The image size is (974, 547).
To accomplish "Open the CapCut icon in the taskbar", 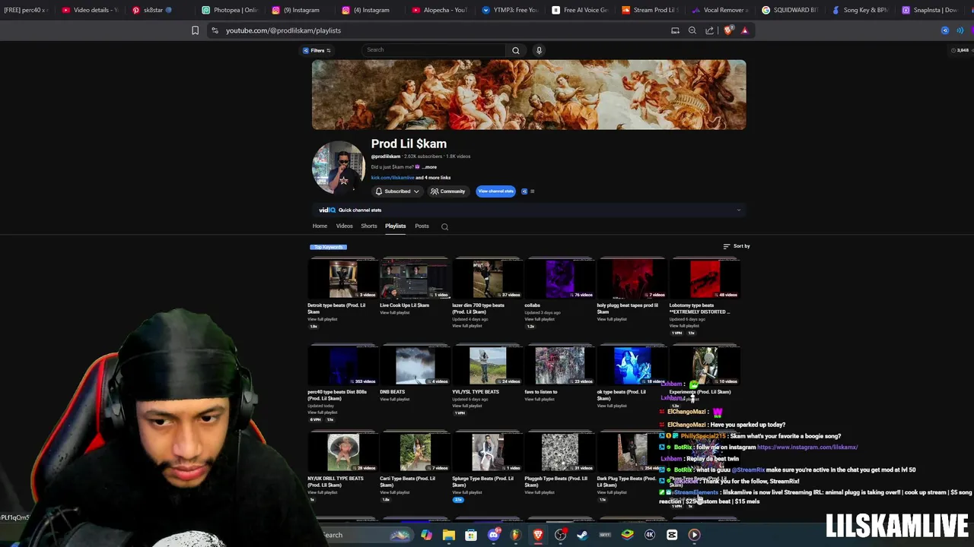I will point(672,535).
